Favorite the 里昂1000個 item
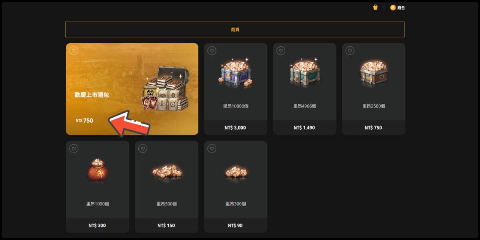Image resolution: width=480 pixels, height=240 pixels. point(74,148)
